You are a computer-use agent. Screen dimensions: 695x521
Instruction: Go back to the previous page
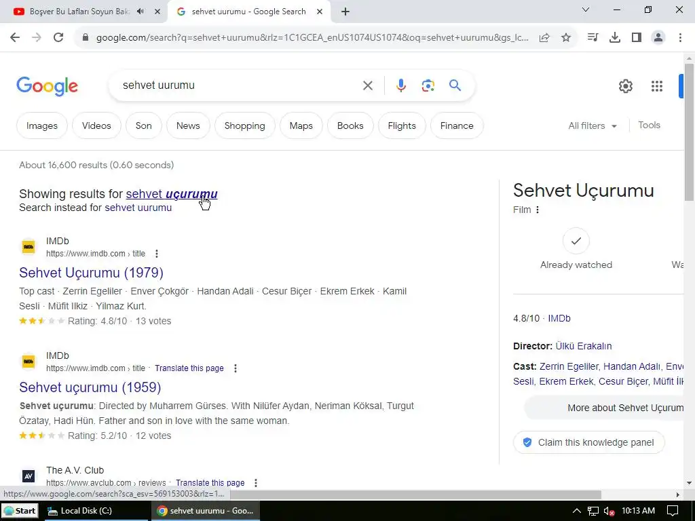15,38
